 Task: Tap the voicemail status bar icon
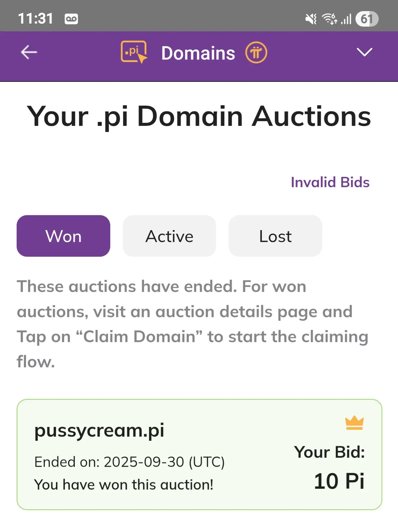(71, 19)
